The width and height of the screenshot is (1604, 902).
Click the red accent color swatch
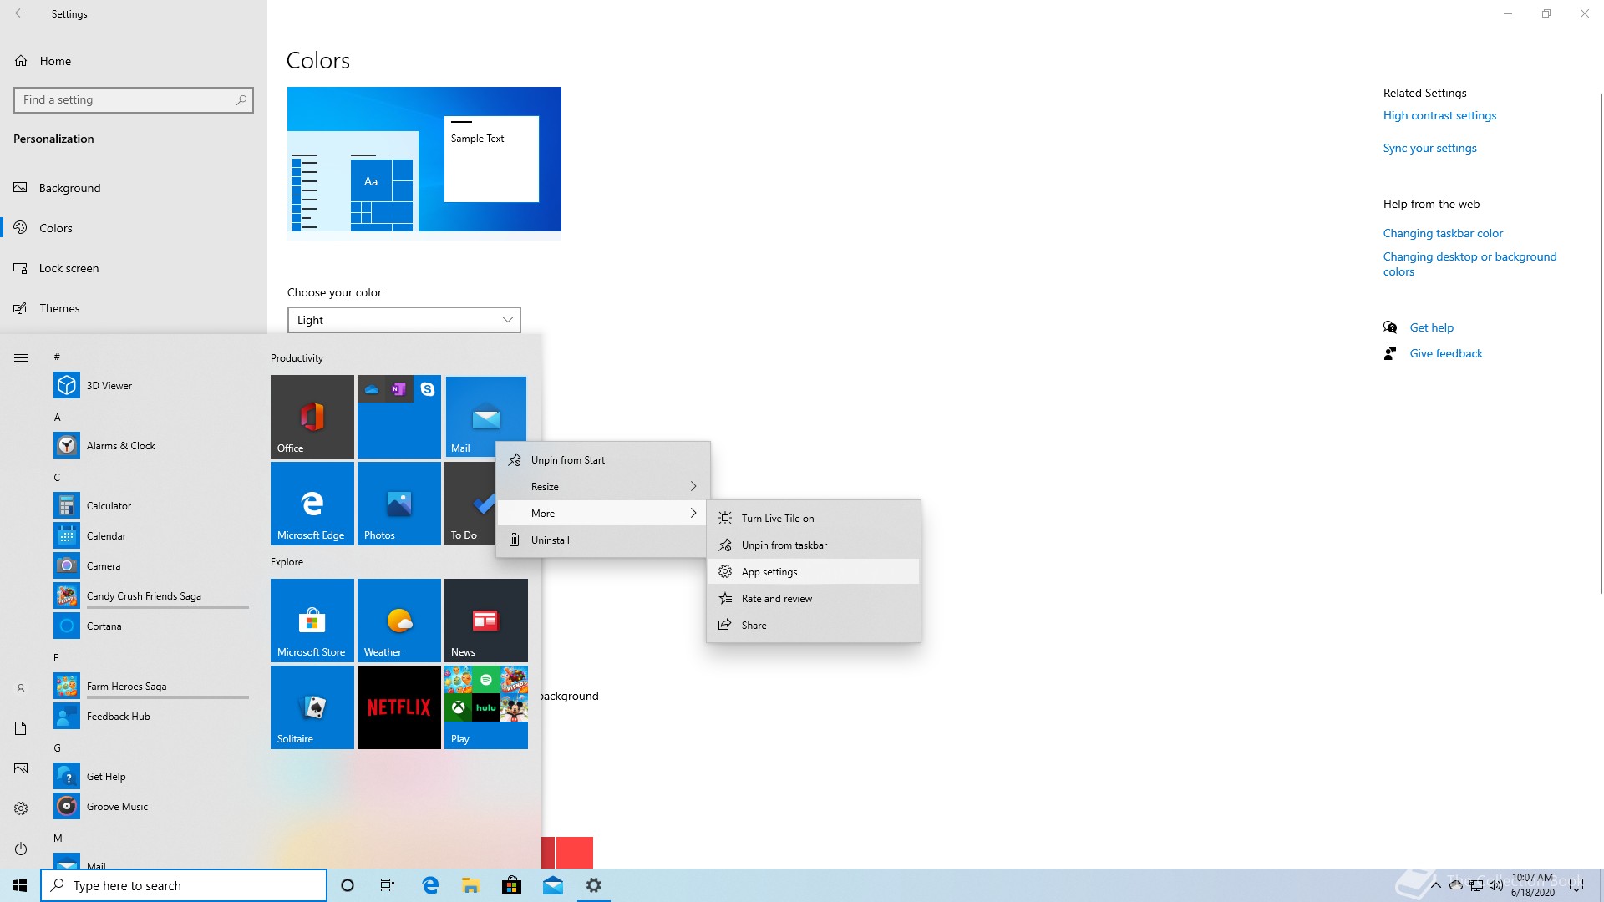coord(574,852)
